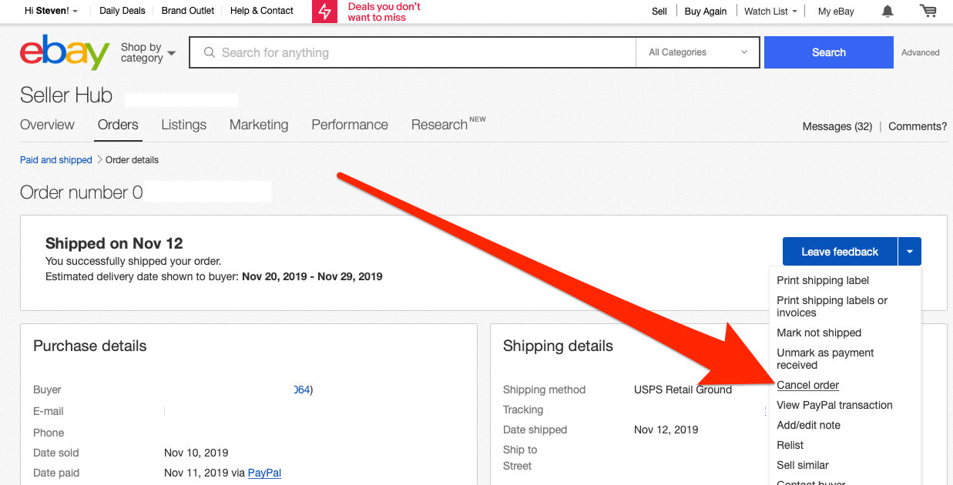The height and width of the screenshot is (485, 953).
Task: Choose Add/edit note option
Action: click(x=808, y=425)
